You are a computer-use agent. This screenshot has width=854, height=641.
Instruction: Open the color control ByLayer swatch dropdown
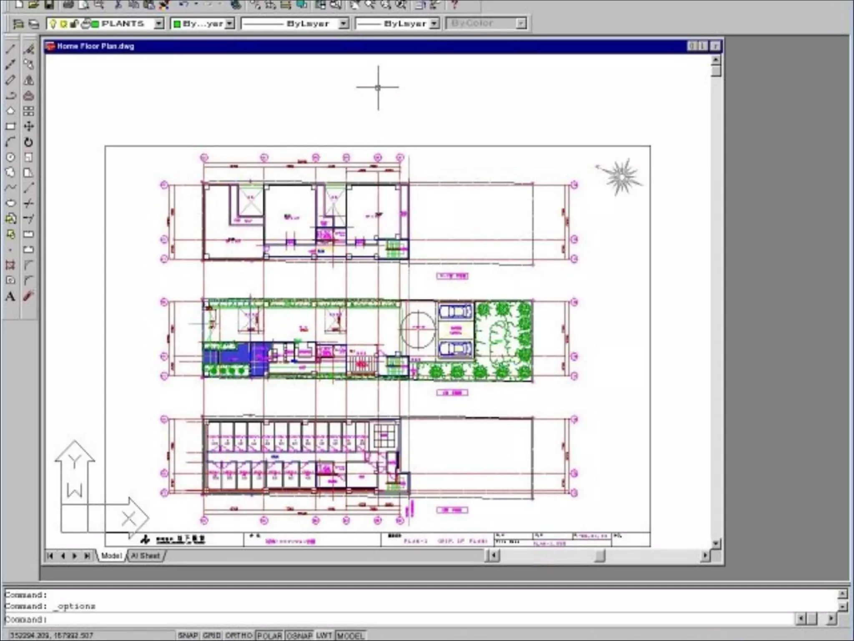(230, 24)
